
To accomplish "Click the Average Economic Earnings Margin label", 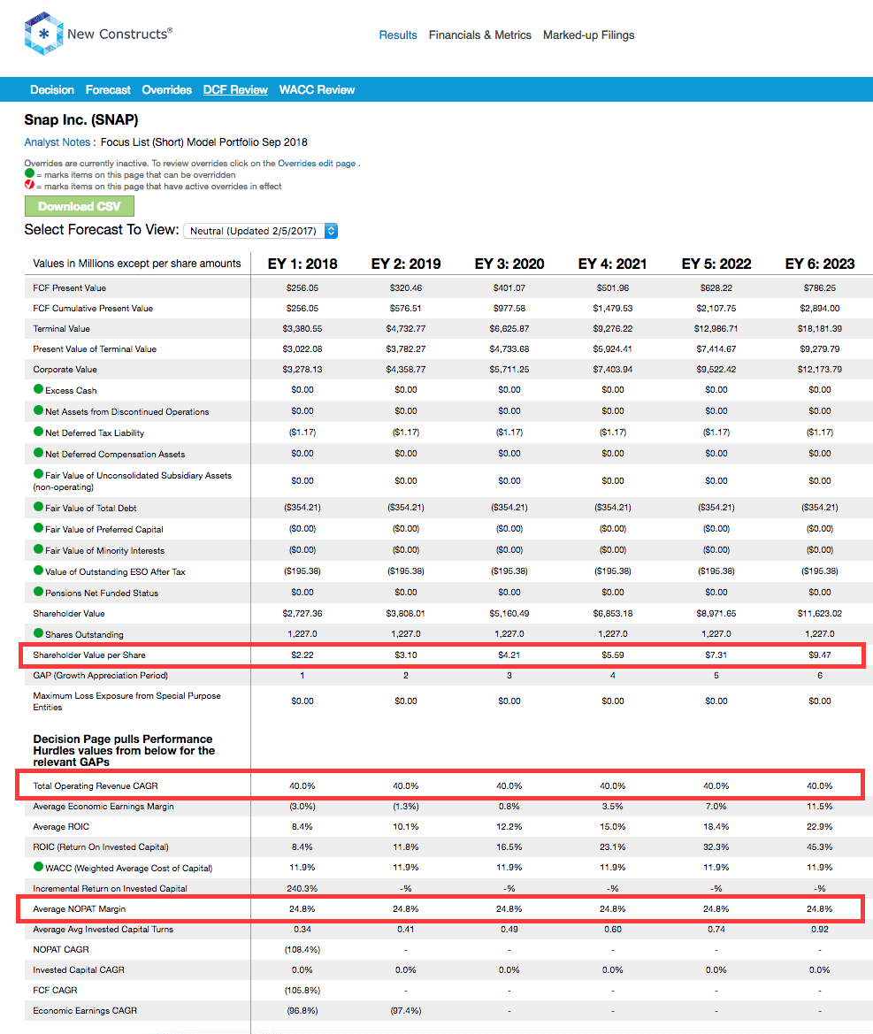I will [x=103, y=807].
